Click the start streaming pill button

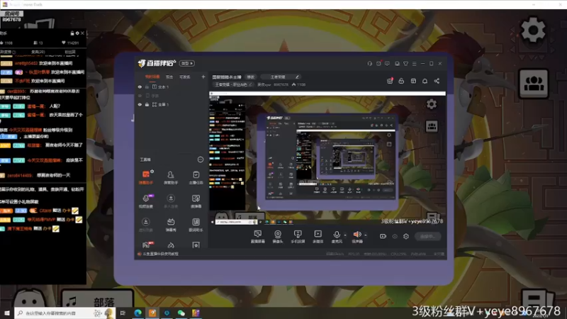point(428,236)
